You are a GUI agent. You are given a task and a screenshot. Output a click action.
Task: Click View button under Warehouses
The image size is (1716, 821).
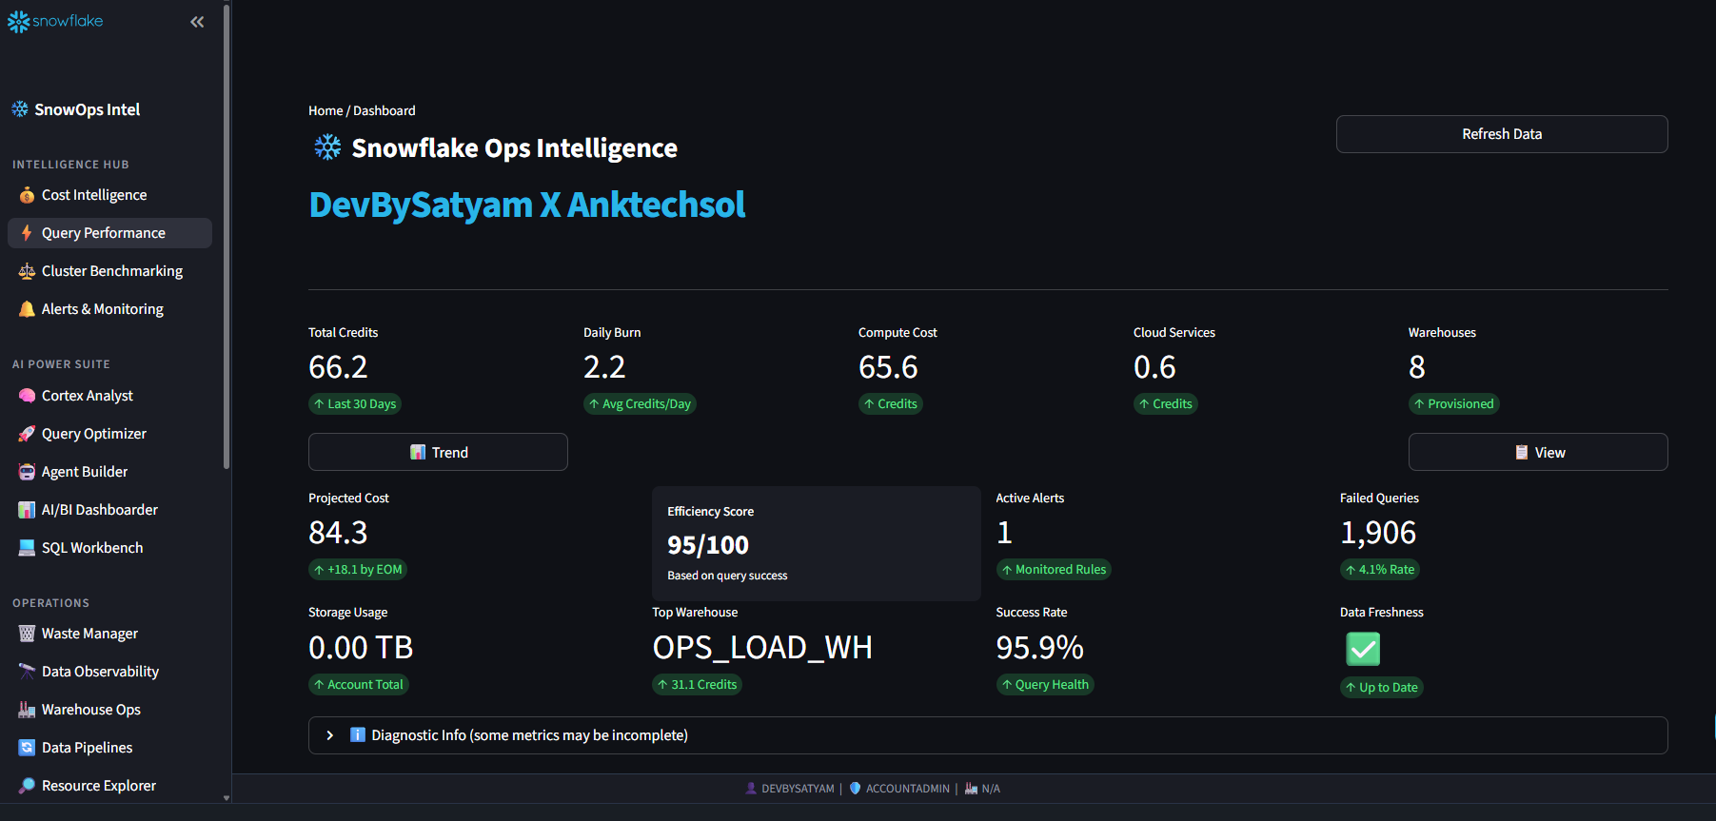[1537, 452]
